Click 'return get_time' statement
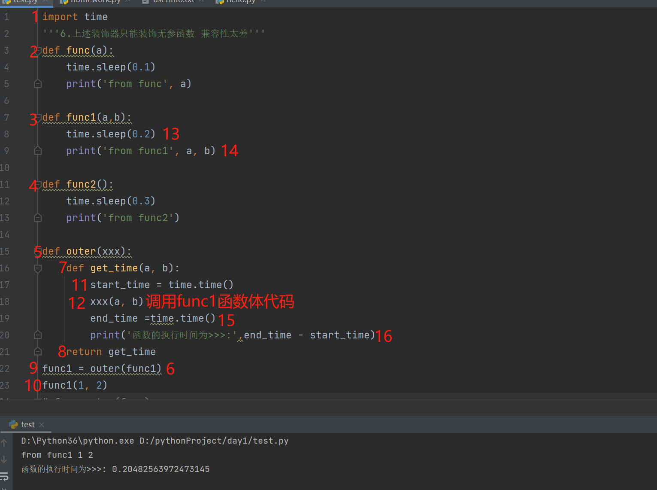The width and height of the screenshot is (657, 490). coord(111,352)
